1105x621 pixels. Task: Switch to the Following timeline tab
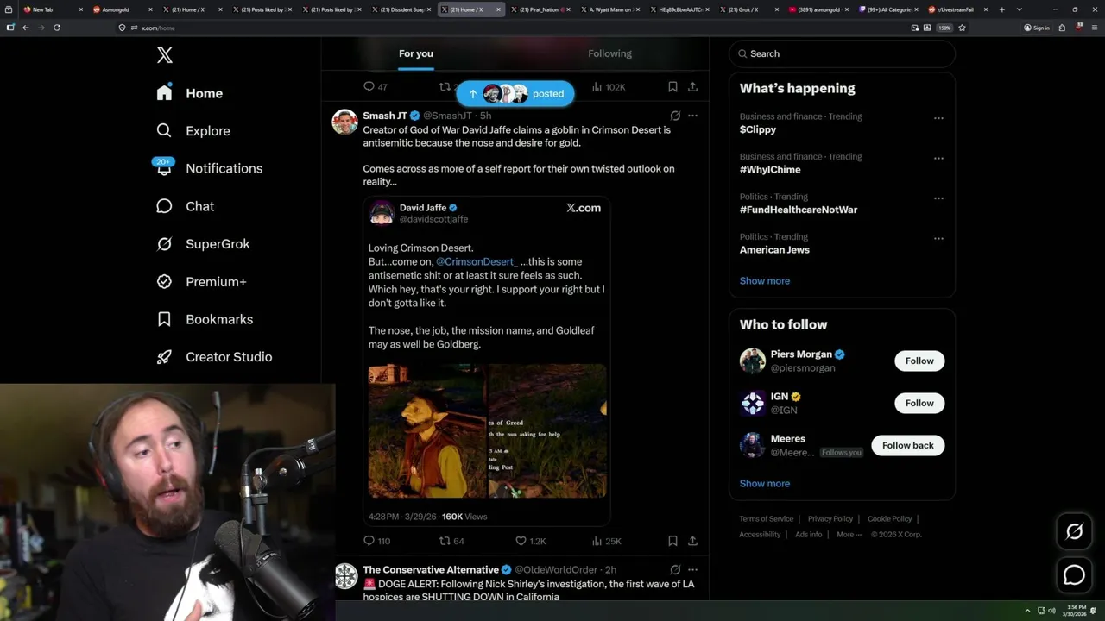coord(610,53)
